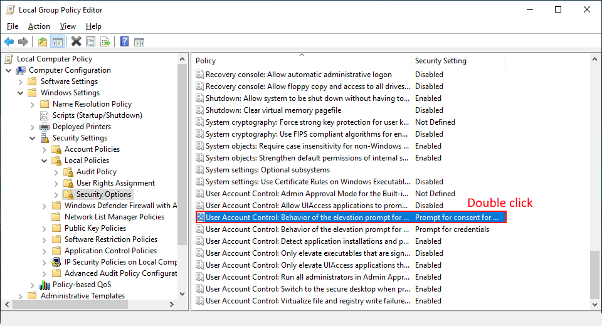Image resolution: width=602 pixels, height=326 pixels.
Task: Collapse the Computer Configuration node
Action: [8, 70]
